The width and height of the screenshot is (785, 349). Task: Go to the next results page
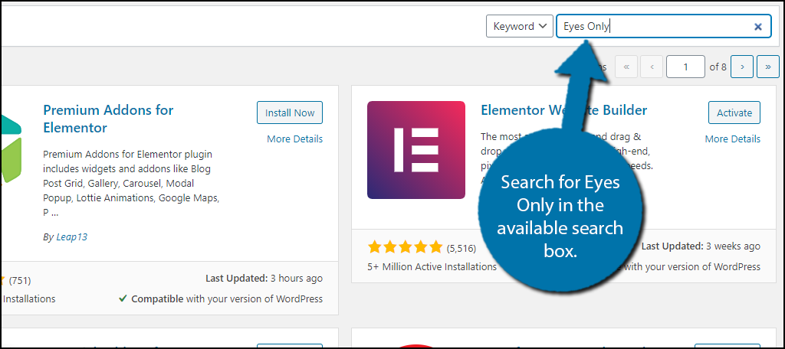(x=742, y=67)
